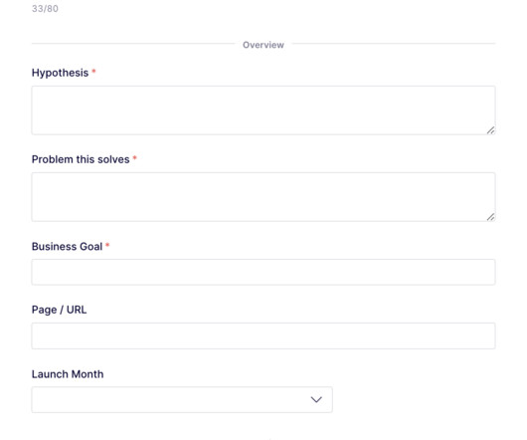The height and width of the screenshot is (440, 527).
Task: Click the red asterisk beside Hypothesis
Action: [x=93, y=72]
